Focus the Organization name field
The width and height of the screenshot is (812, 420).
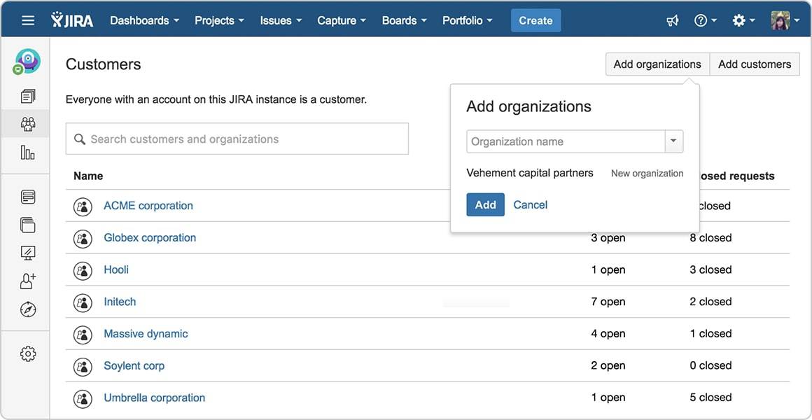tap(566, 141)
